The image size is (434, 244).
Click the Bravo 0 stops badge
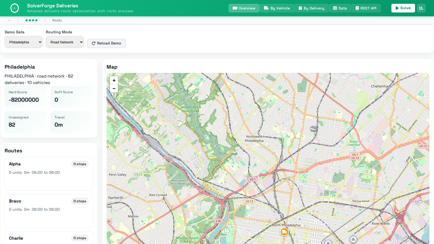click(80, 201)
